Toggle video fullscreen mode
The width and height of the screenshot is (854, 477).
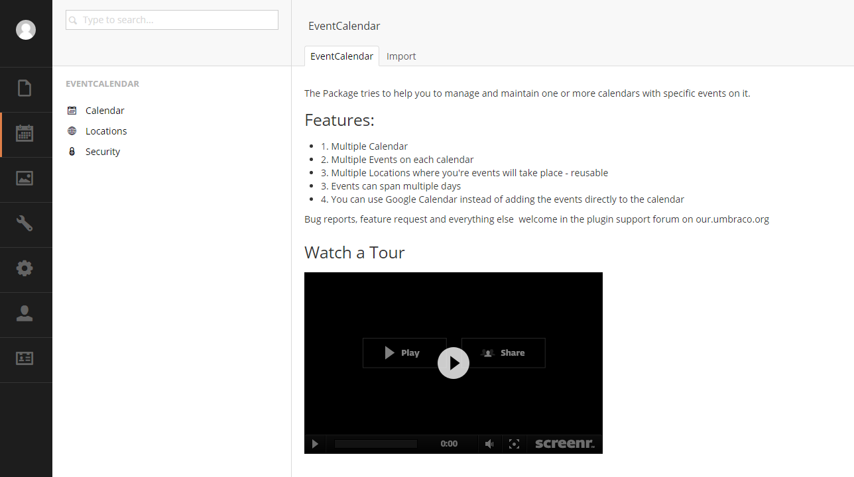(514, 444)
